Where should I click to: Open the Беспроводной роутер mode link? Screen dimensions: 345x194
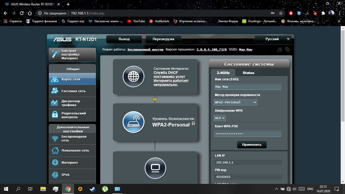pos(145,50)
